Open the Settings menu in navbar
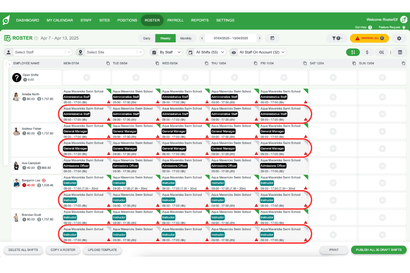The image size is (410, 273). 225,20
